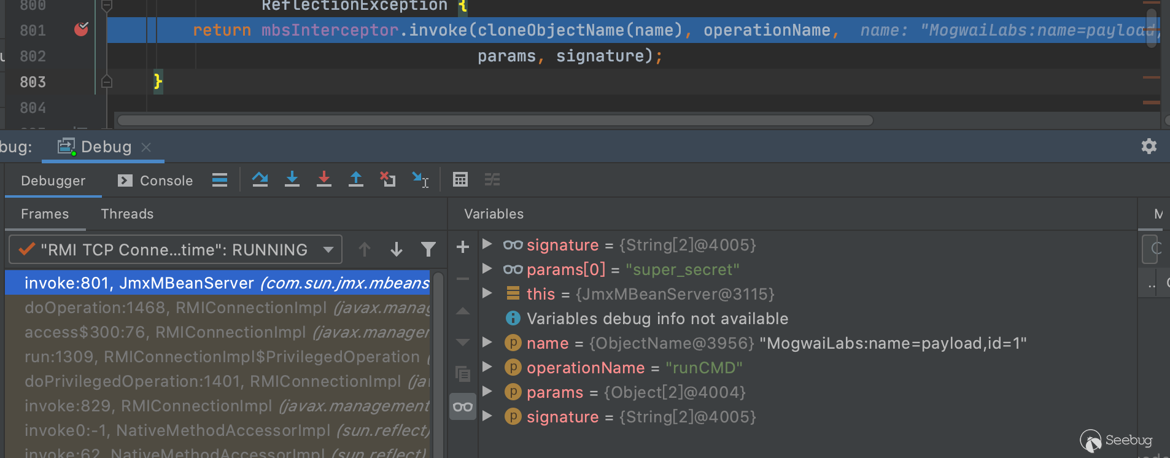1170x458 pixels.
Task: Click the Step Out icon
Action: (x=356, y=179)
